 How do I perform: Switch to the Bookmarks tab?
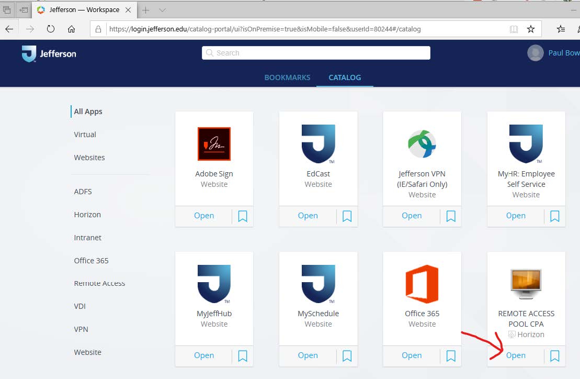coord(288,77)
